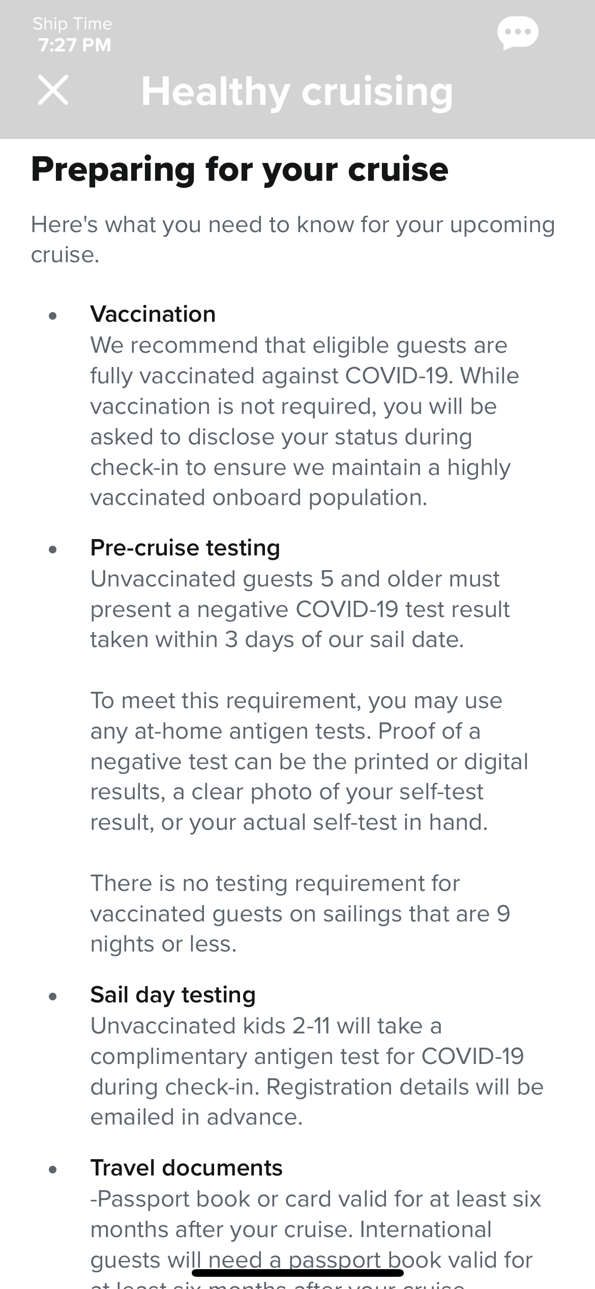
Task: Close the Healthy cruising page
Action: pyautogui.click(x=53, y=90)
